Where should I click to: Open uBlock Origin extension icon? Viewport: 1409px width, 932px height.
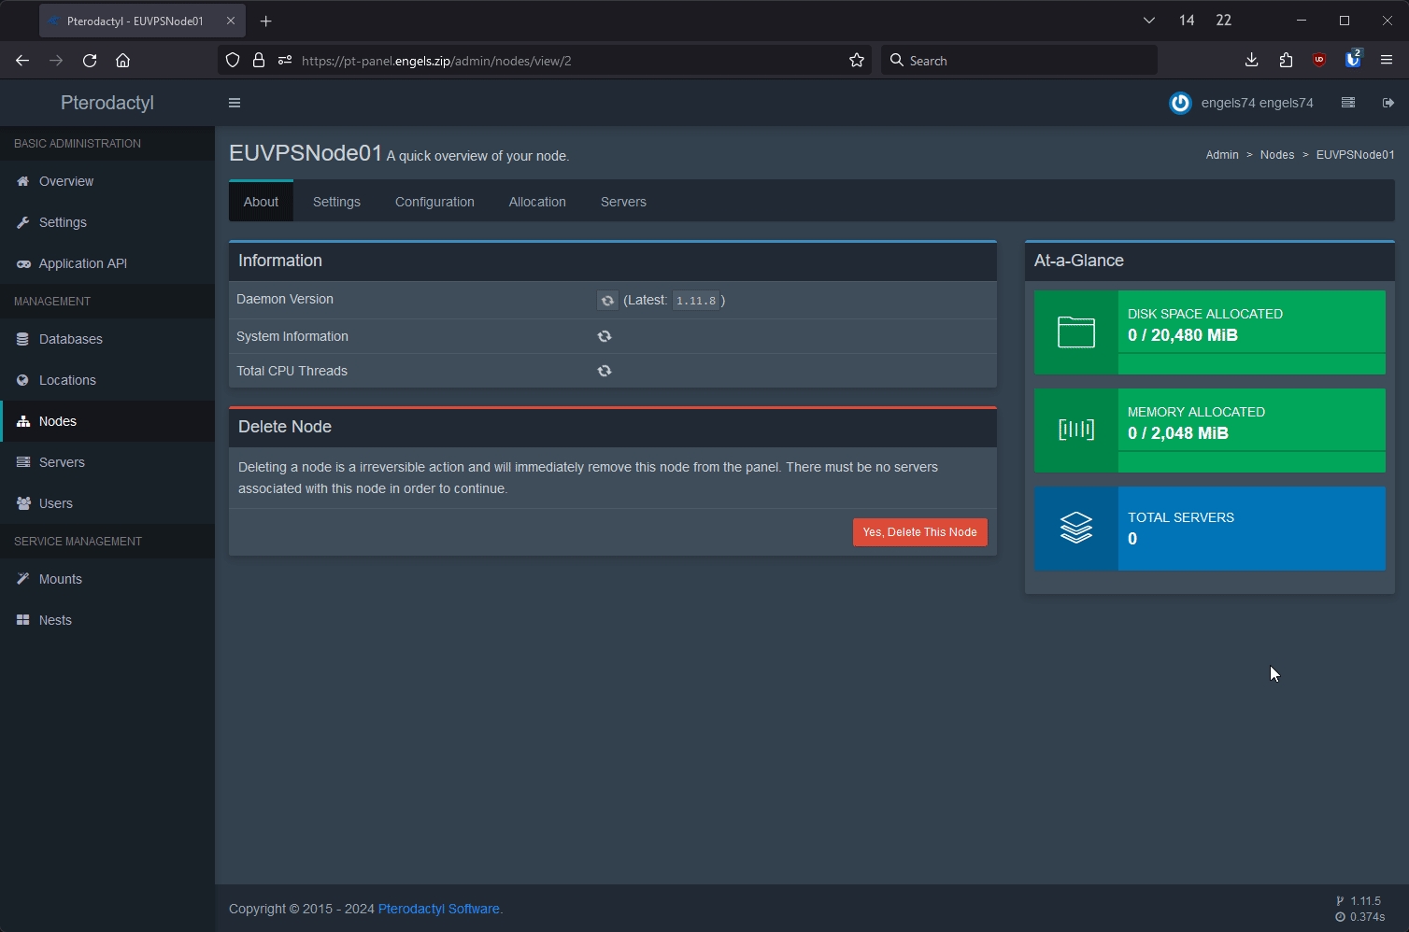point(1319,61)
